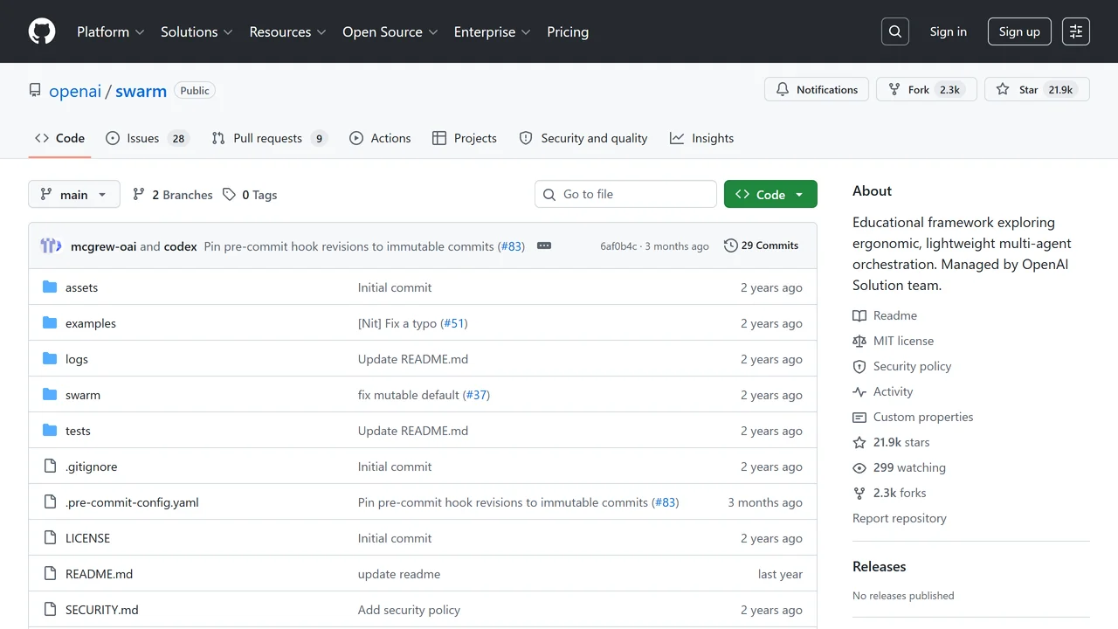1118x629 pixels.
Task: Open .pre-commit-config.yaml file
Action: click(132, 502)
